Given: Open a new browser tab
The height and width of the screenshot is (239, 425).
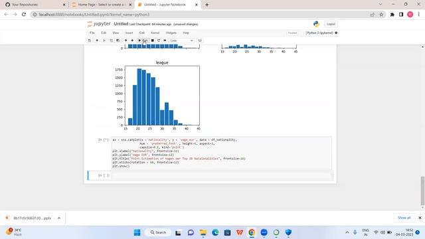Looking at the screenshot, I should 207,5.
